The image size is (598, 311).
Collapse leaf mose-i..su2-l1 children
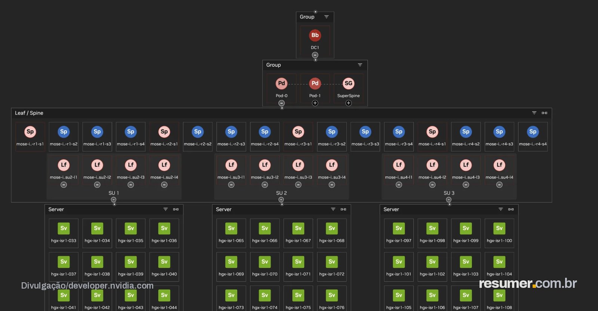[x=64, y=185]
